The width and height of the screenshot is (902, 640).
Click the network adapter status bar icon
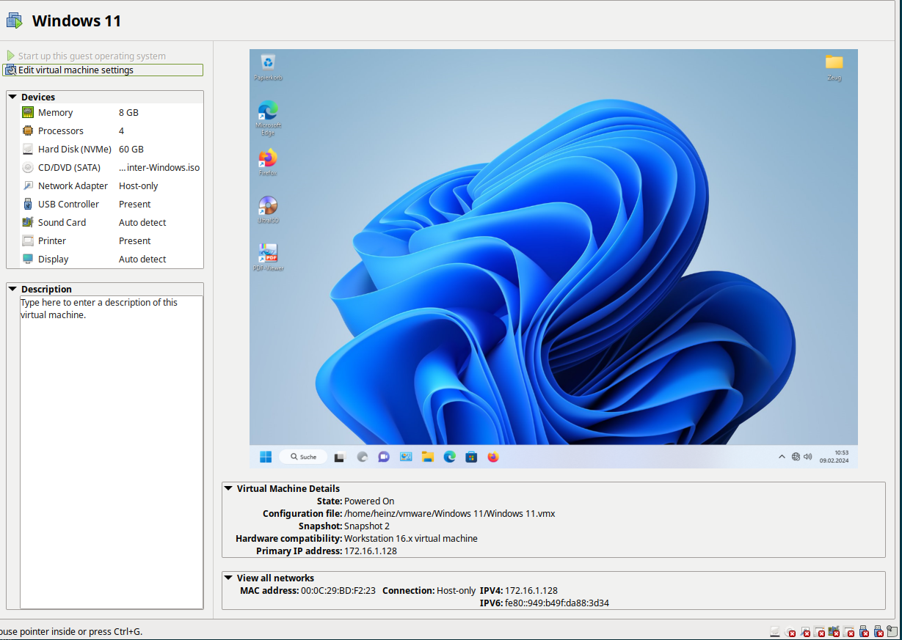coord(805,631)
